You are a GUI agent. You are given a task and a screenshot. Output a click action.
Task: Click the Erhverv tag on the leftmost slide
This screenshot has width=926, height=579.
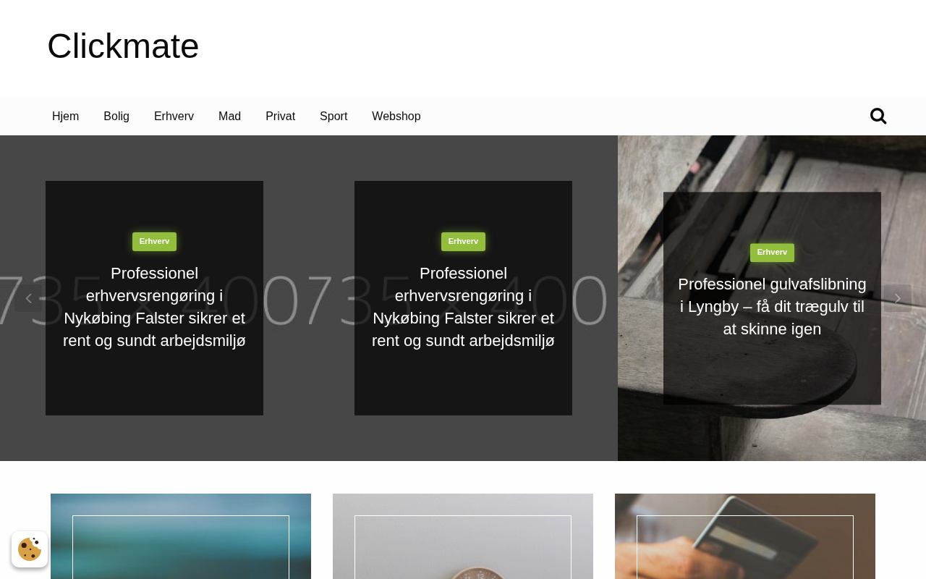coord(154,242)
